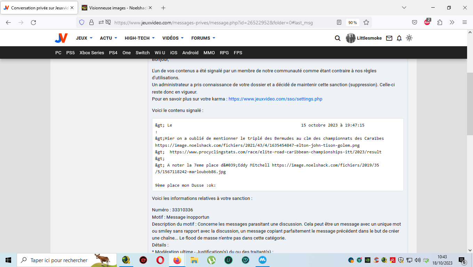Open private messages envelope icon
This screenshot has height=267, width=473.
point(389,38)
